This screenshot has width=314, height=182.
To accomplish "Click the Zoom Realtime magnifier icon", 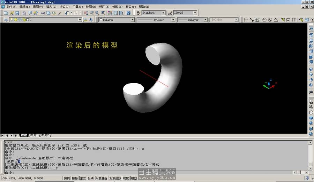I will 91,13.
